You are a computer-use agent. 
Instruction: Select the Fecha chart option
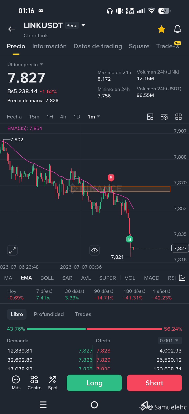coord(14,117)
